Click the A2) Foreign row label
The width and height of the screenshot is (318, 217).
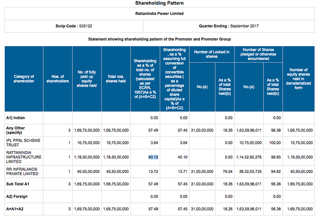click(x=17, y=196)
